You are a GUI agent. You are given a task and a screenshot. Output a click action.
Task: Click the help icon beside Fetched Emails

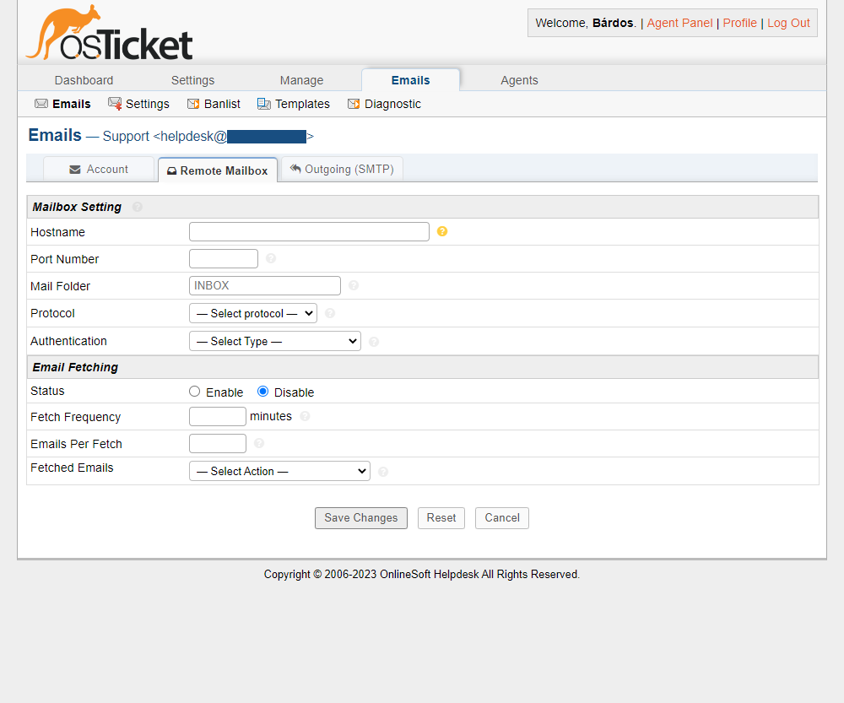pos(382,472)
